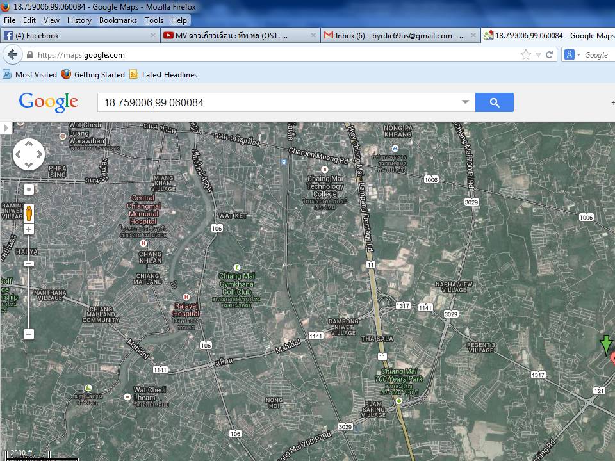Click the browser back arrow button
Image resolution: width=615 pixels, height=461 pixels.
coord(13,55)
